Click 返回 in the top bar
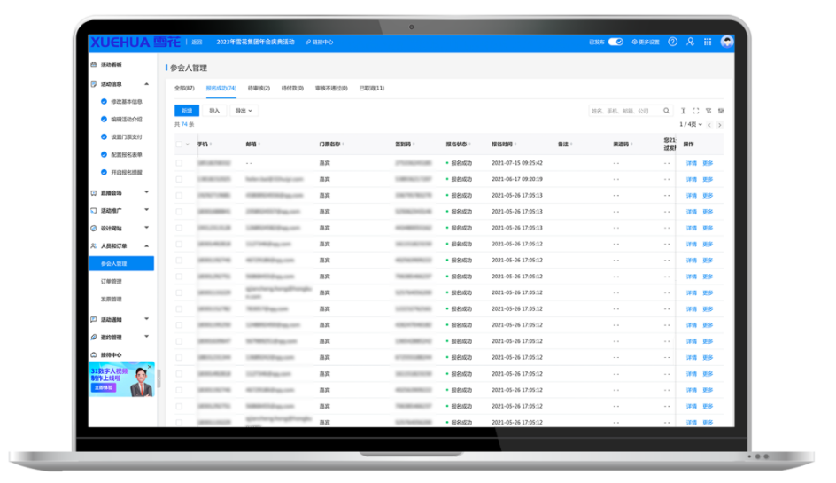This screenshot has width=836, height=483. coord(197,43)
